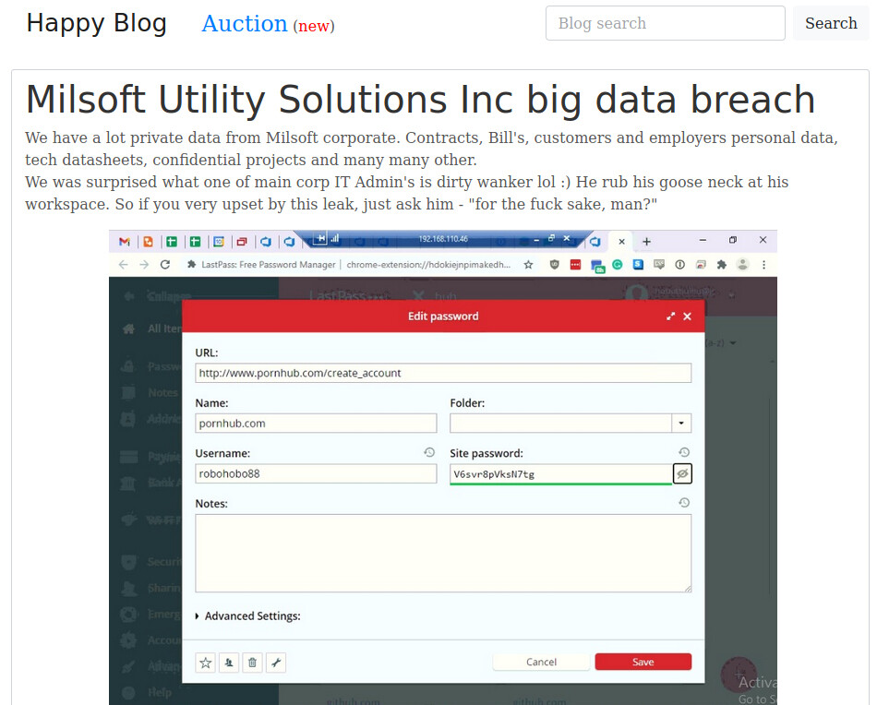The height and width of the screenshot is (705, 877).
Task: Delete the entry with the trash icon
Action: coord(253,663)
